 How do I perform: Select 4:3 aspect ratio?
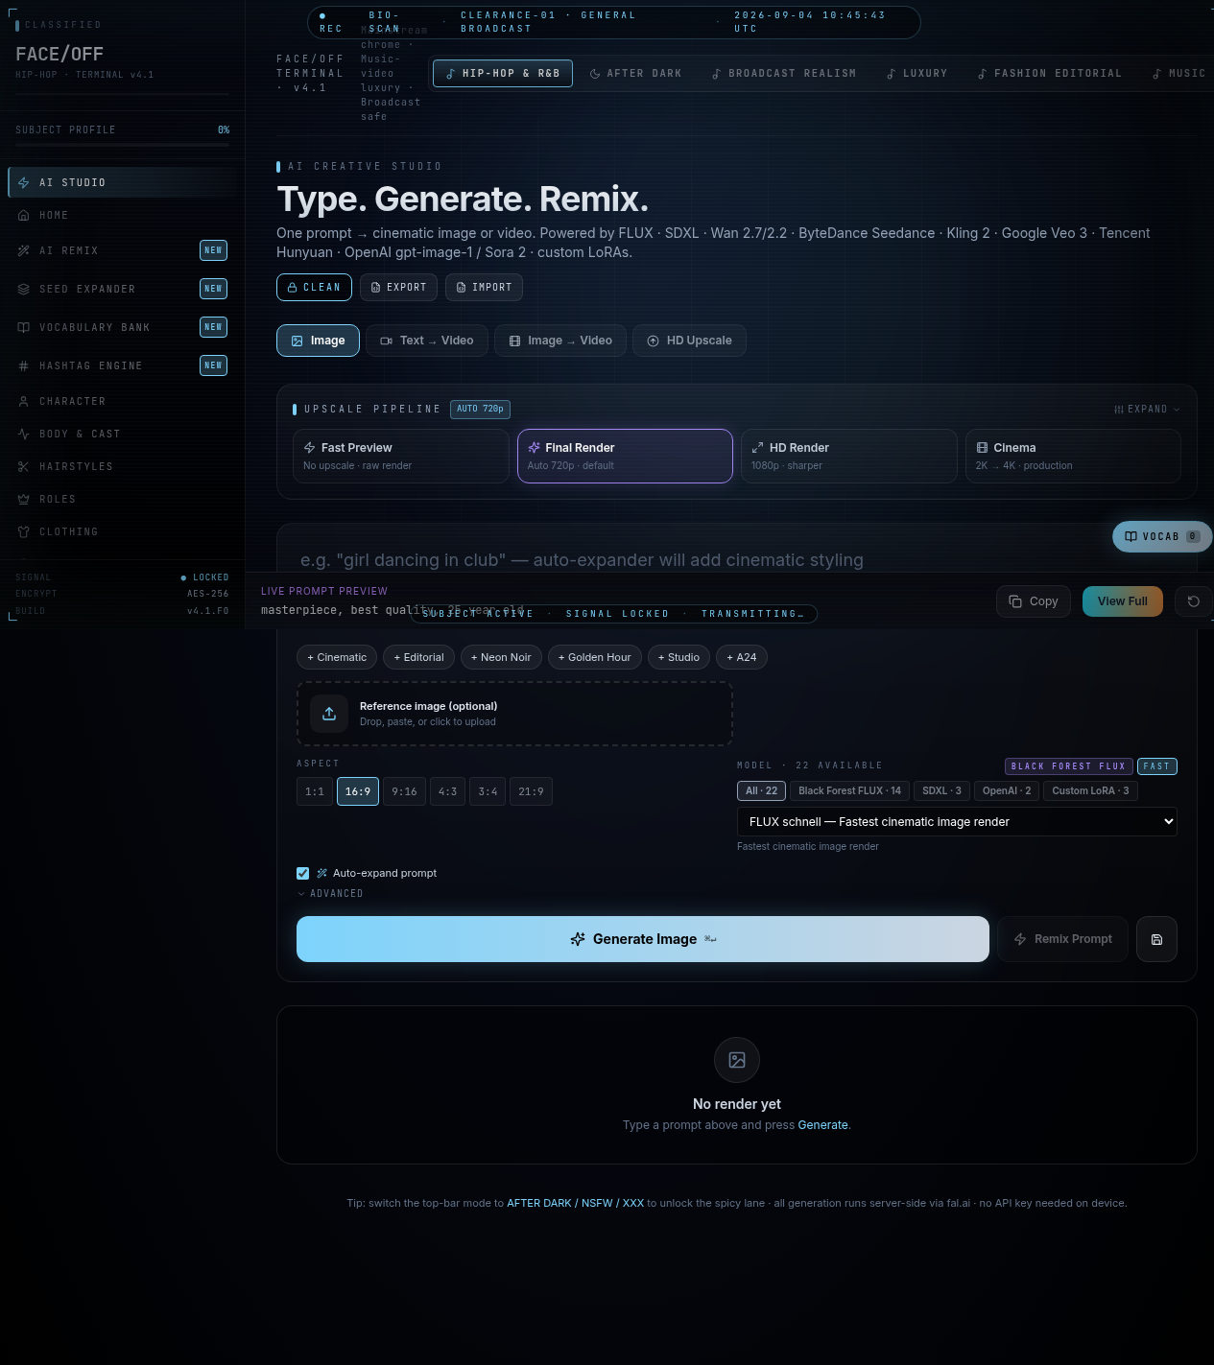(x=447, y=791)
